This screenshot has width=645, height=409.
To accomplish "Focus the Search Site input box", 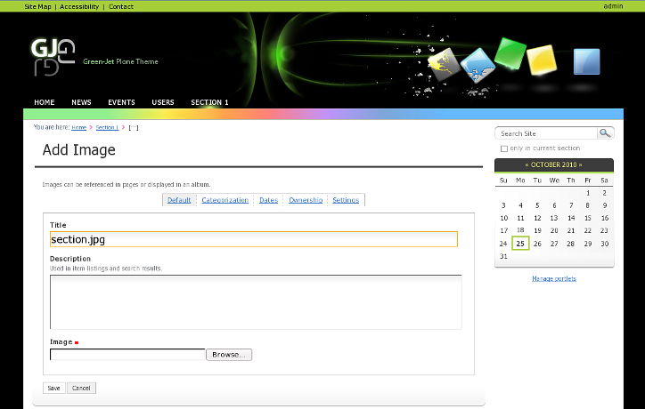I will pos(546,133).
